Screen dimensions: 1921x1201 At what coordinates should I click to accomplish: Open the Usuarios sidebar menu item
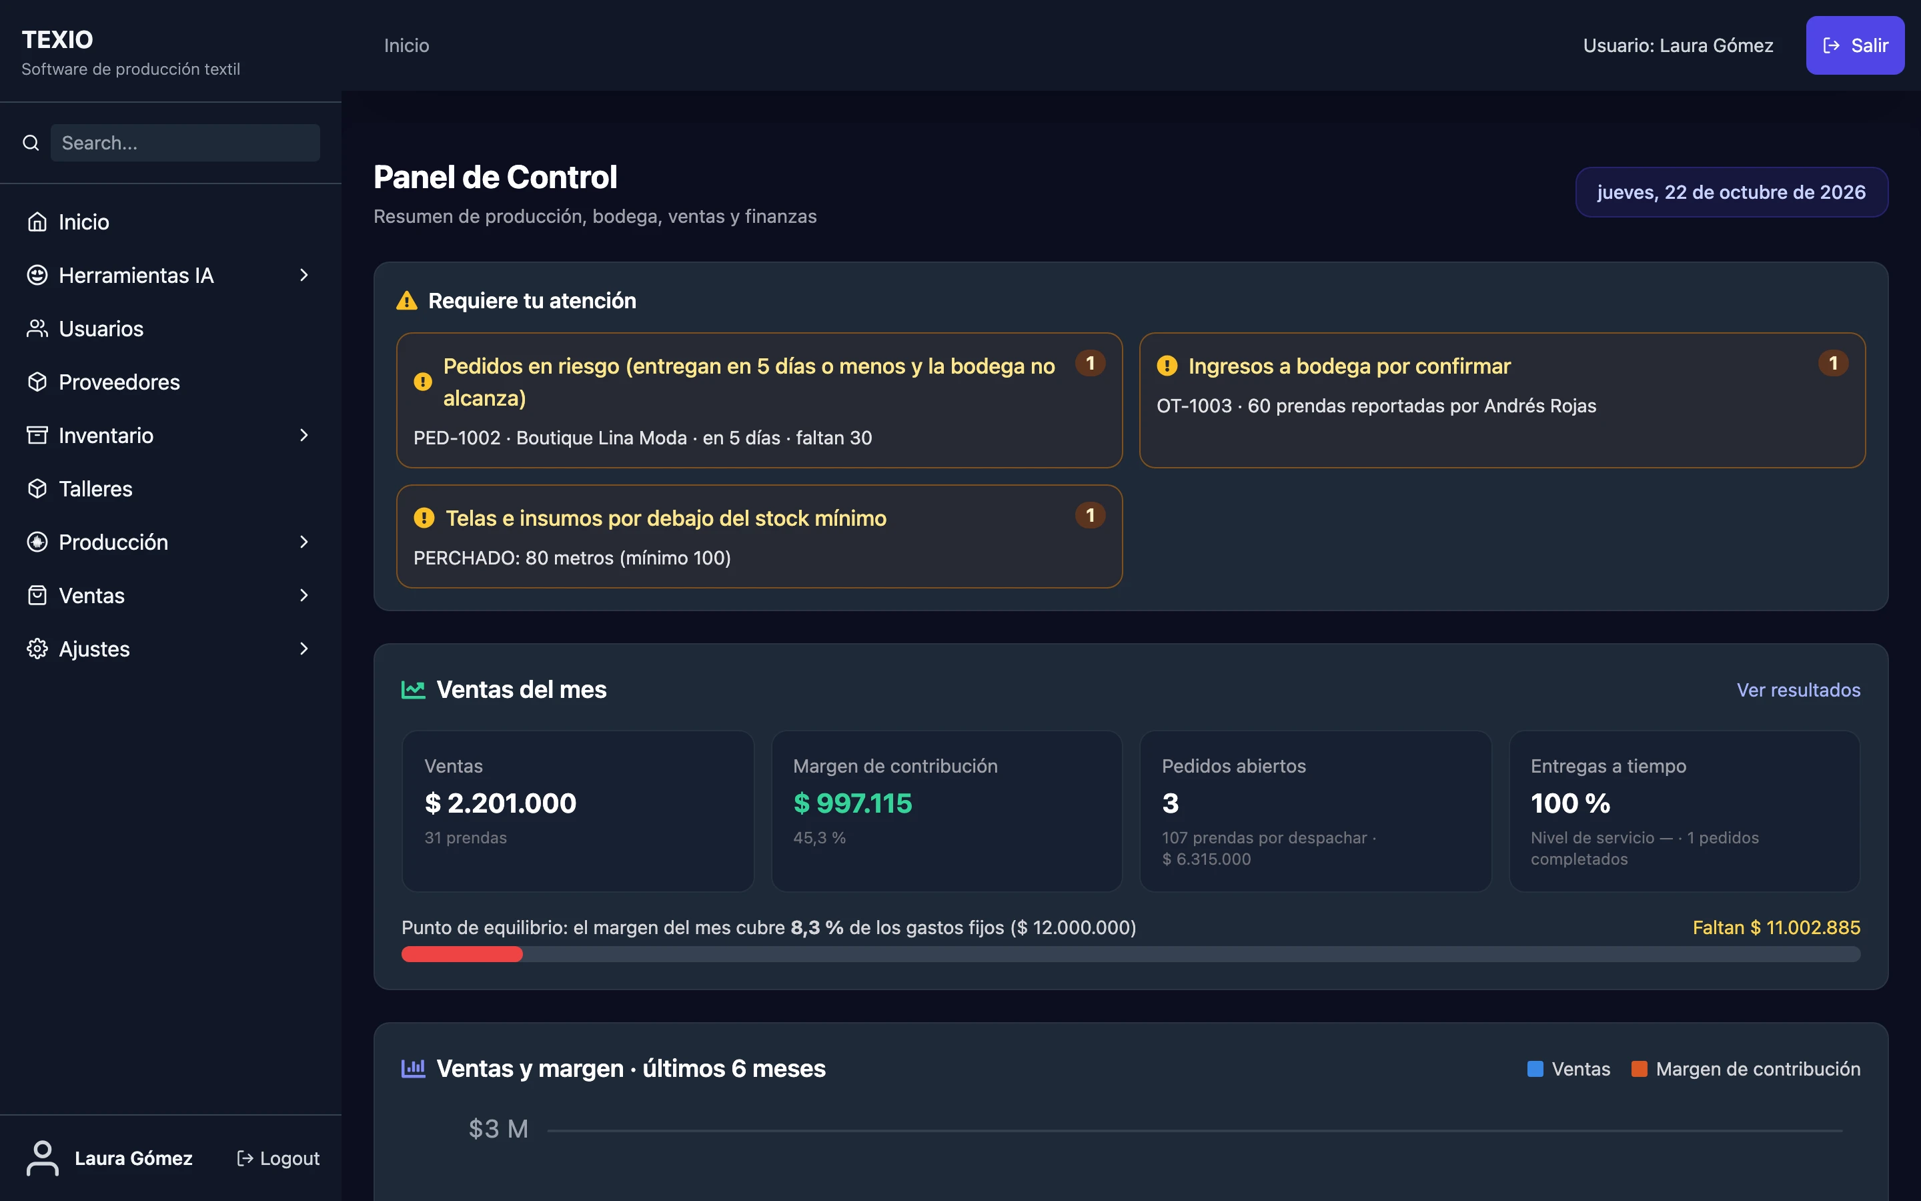171,328
